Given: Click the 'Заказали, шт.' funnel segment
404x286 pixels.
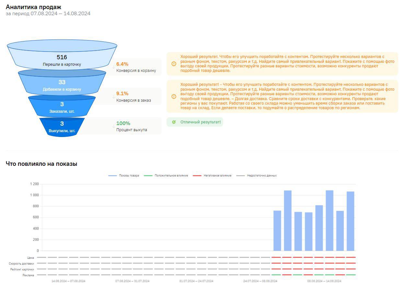Looking at the screenshot, I should 62,107.
